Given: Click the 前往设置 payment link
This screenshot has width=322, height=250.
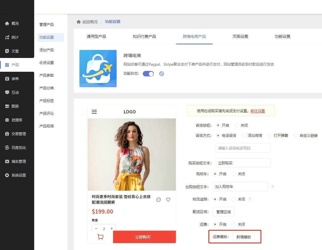Looking at the screenshot, I should [x=257, y=111].
